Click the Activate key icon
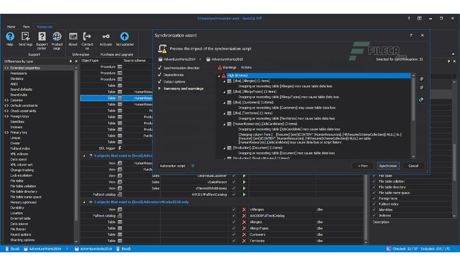This screenshot has height=266, width=460. pyautogui.click(x=106, y=37)
